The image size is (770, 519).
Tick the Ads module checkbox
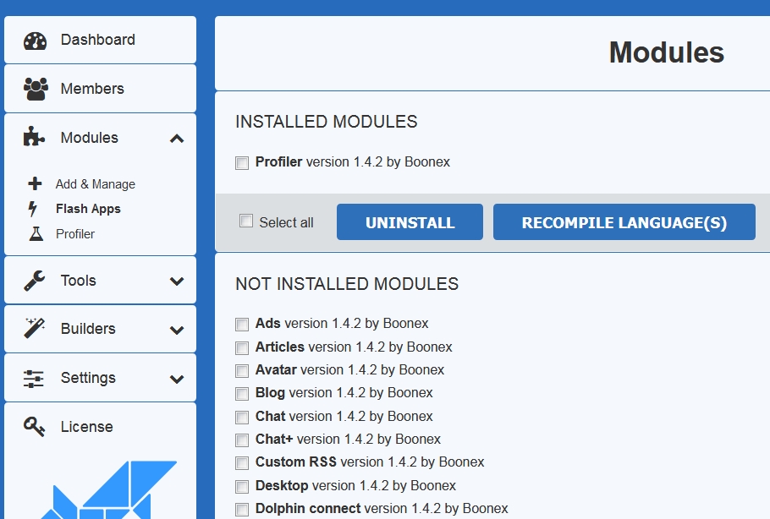pos(242,324)
